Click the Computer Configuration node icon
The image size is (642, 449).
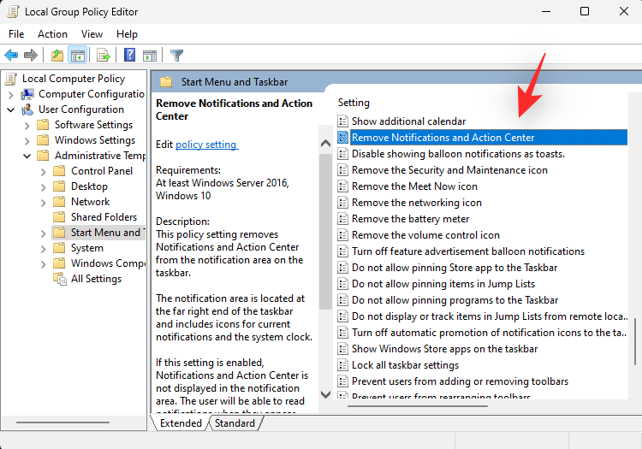[x=27, y=94]
